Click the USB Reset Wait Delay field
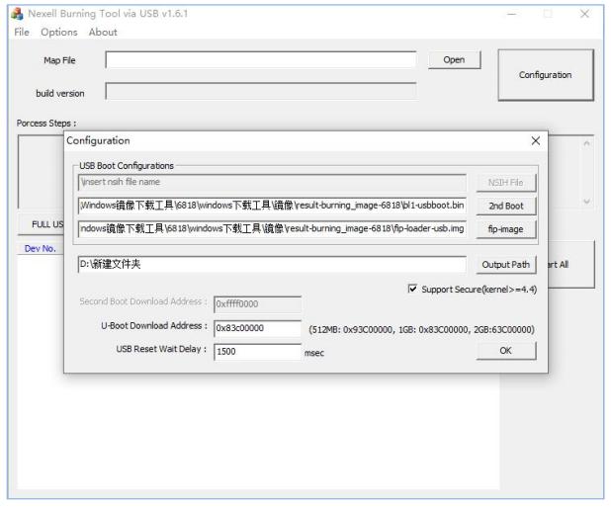Image resolution: width=611 pixels, height=507 pixels. 258,352
